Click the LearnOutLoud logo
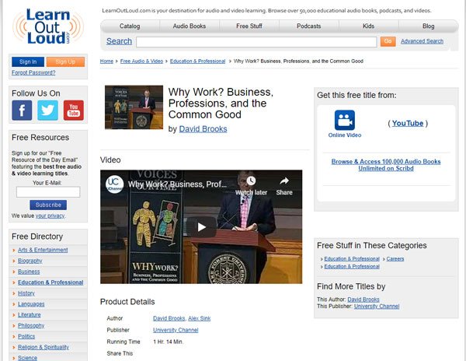 click(x=48, y=26)
